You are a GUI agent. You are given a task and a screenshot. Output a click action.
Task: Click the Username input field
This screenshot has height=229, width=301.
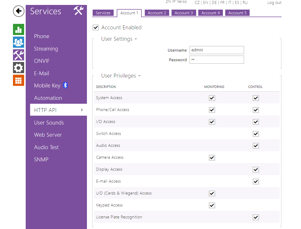pyautogui.click(x=217, y=50)
